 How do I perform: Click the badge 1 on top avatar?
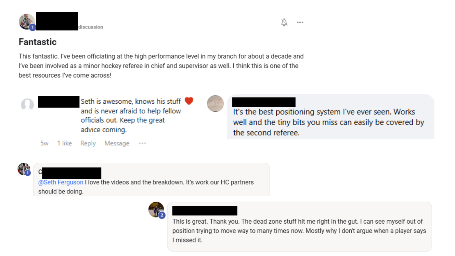[32, 28]
